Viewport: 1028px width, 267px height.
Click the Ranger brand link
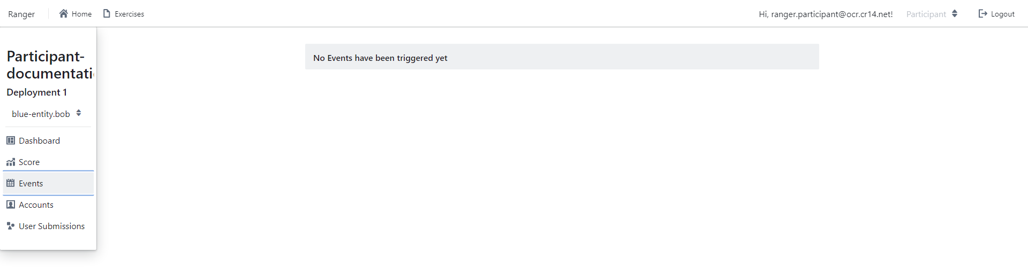21,14
